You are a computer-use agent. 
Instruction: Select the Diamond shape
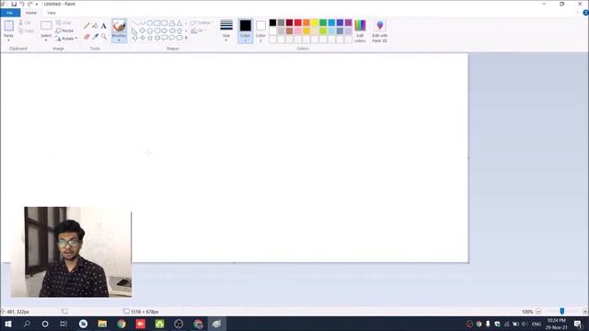tap(142, 30)
